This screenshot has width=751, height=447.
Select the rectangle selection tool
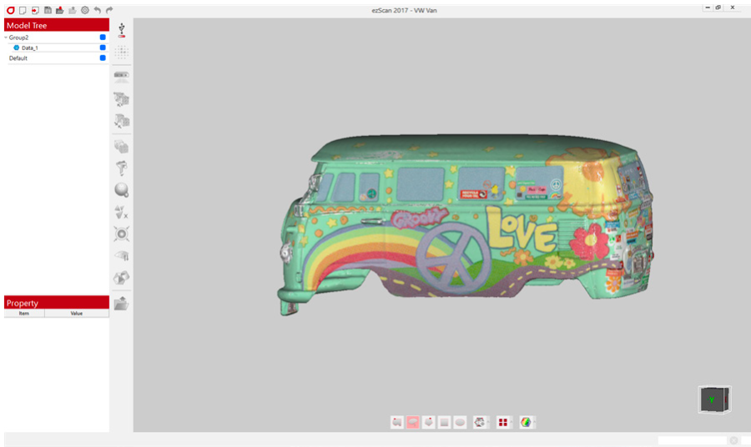pos(445,422)
